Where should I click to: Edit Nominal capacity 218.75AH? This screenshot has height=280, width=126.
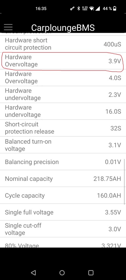click(x=63, y=179)
